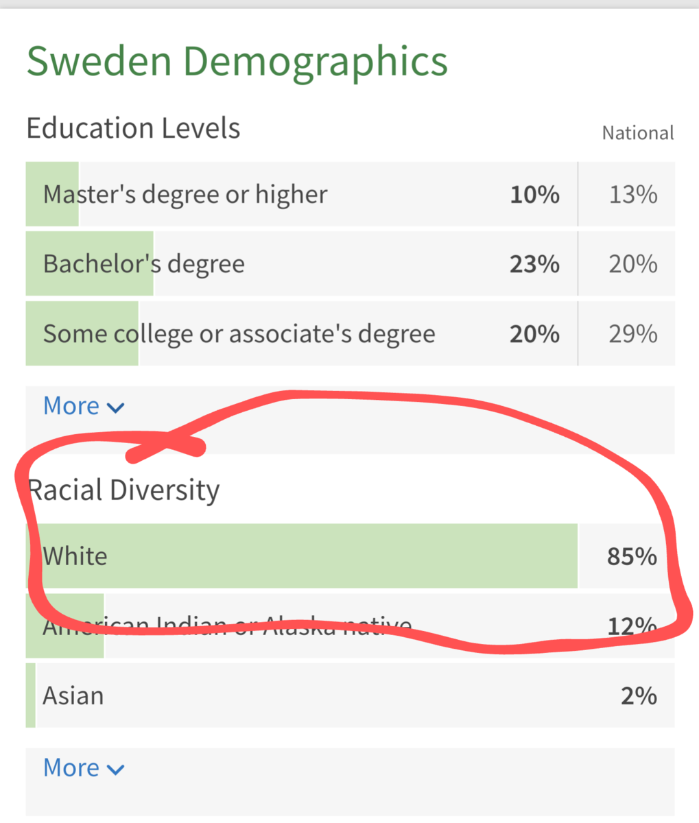Click the 2% value for Asian
Viewport: 699px width, 823px height.
(x=639, y=696)
